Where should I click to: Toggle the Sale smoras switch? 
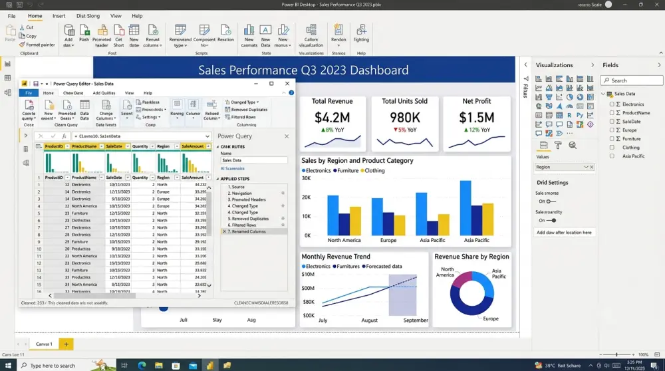pyautogui.click(x=551, y=201)
